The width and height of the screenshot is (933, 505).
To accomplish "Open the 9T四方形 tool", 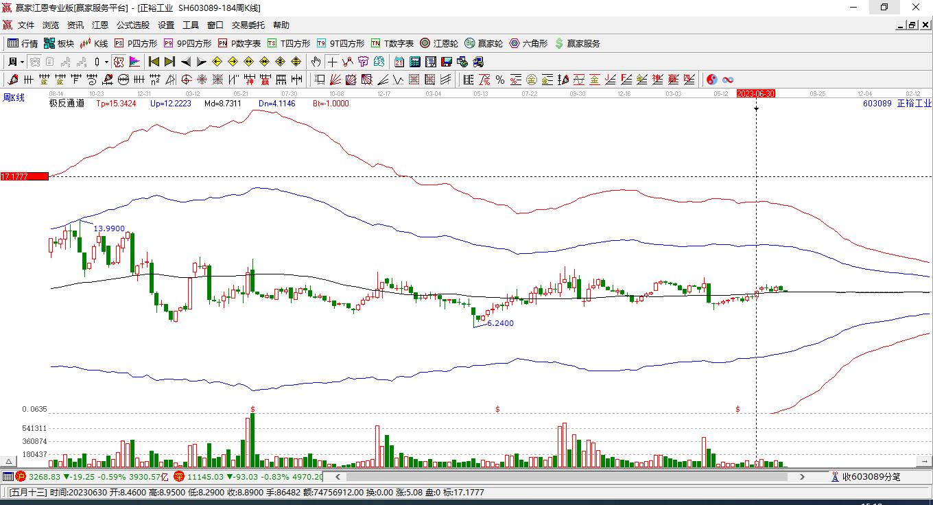I will point(340,43).
